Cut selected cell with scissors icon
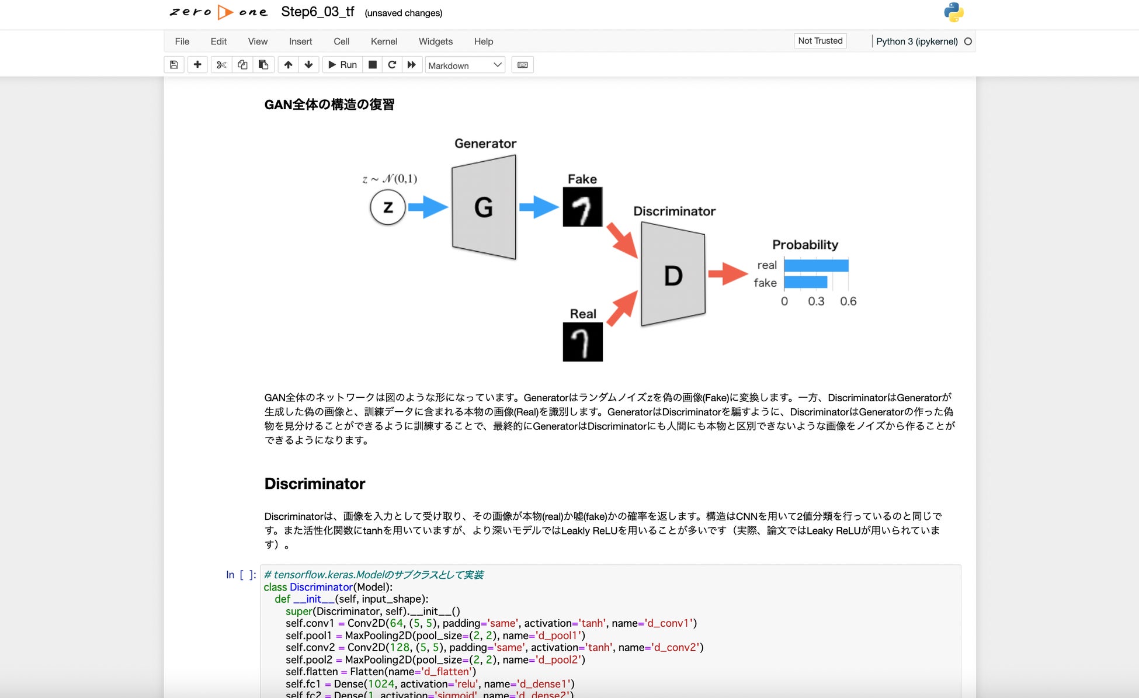The width and height of the screenshot is (1139, 698). click(221, 65)
